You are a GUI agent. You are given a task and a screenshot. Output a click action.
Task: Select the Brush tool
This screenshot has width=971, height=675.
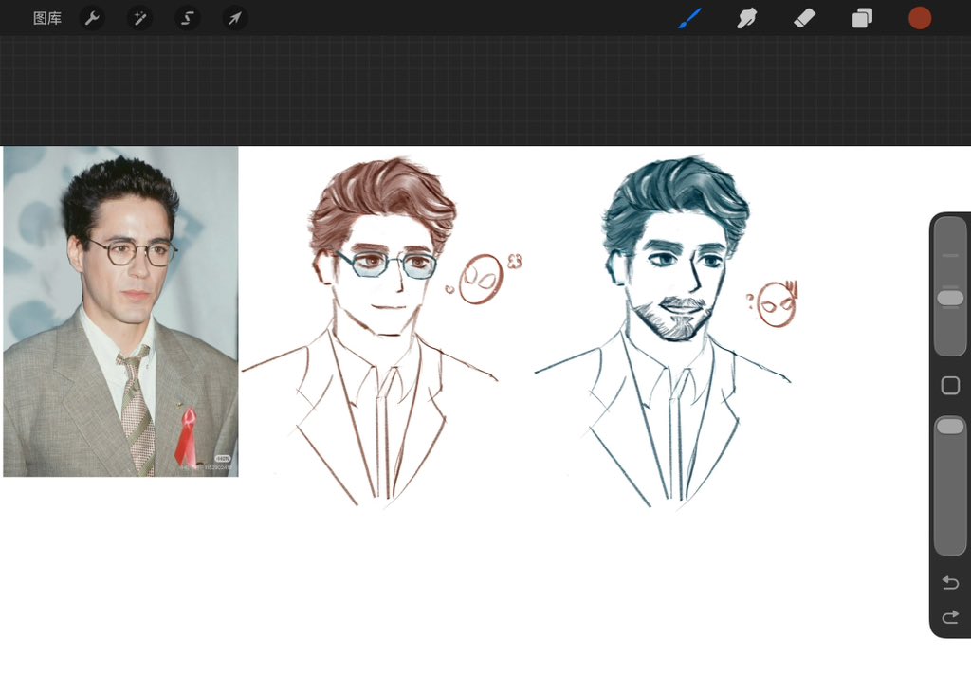click(690, 19)
